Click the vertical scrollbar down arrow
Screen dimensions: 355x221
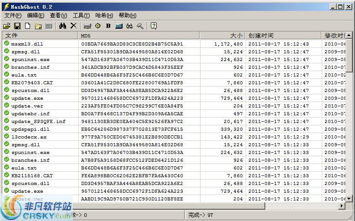click(x=350, y=199)
